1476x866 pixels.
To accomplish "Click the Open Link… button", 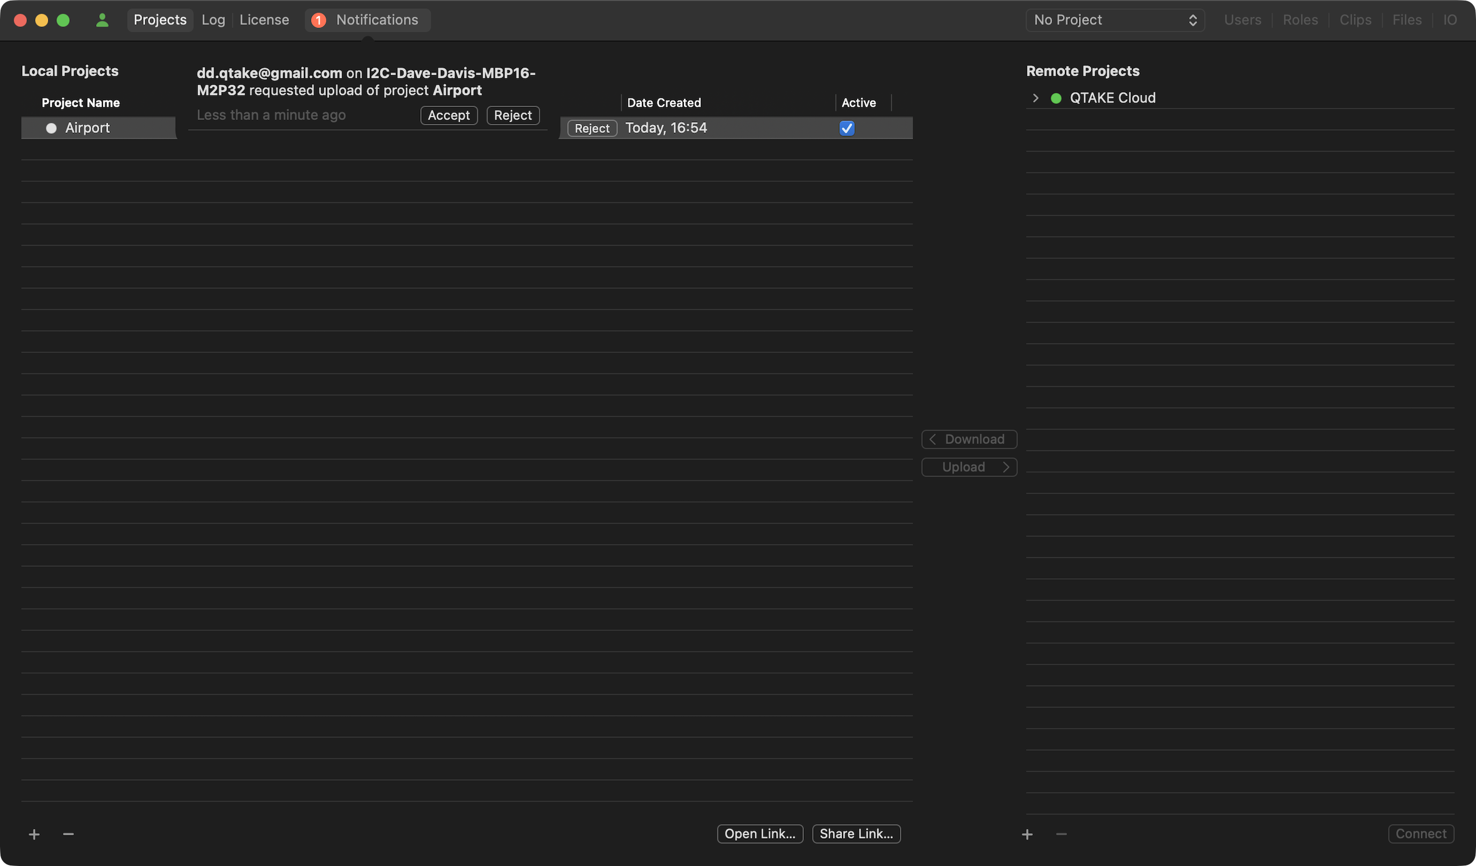I will coord(759,833).
